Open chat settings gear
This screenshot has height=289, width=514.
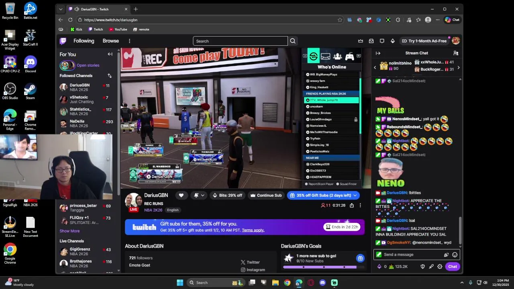coord(440,267)
